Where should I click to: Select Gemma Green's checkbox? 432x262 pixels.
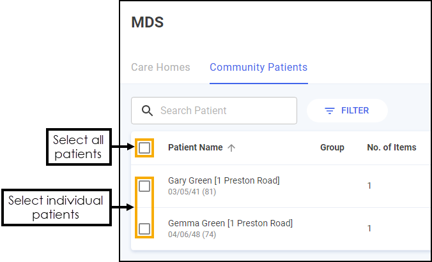point(145,229)
